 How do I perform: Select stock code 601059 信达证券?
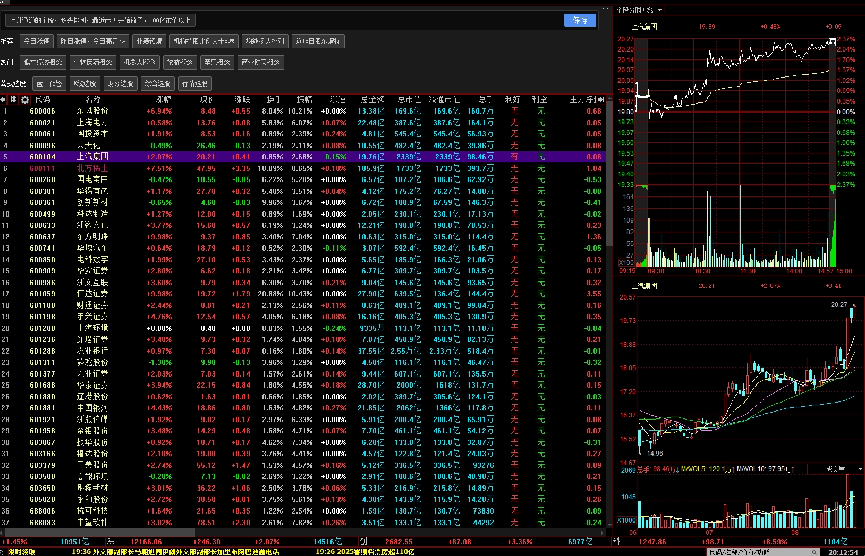click(303, 294)
